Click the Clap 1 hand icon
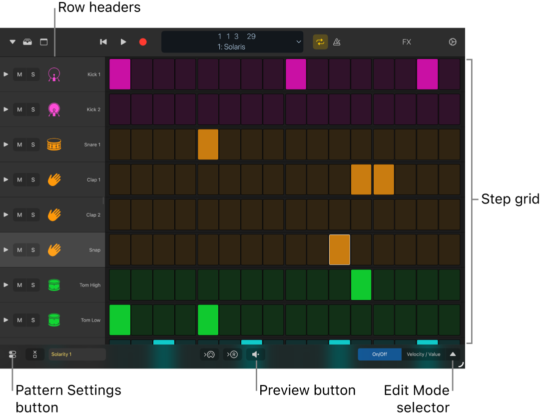 [x=54, y=179]
